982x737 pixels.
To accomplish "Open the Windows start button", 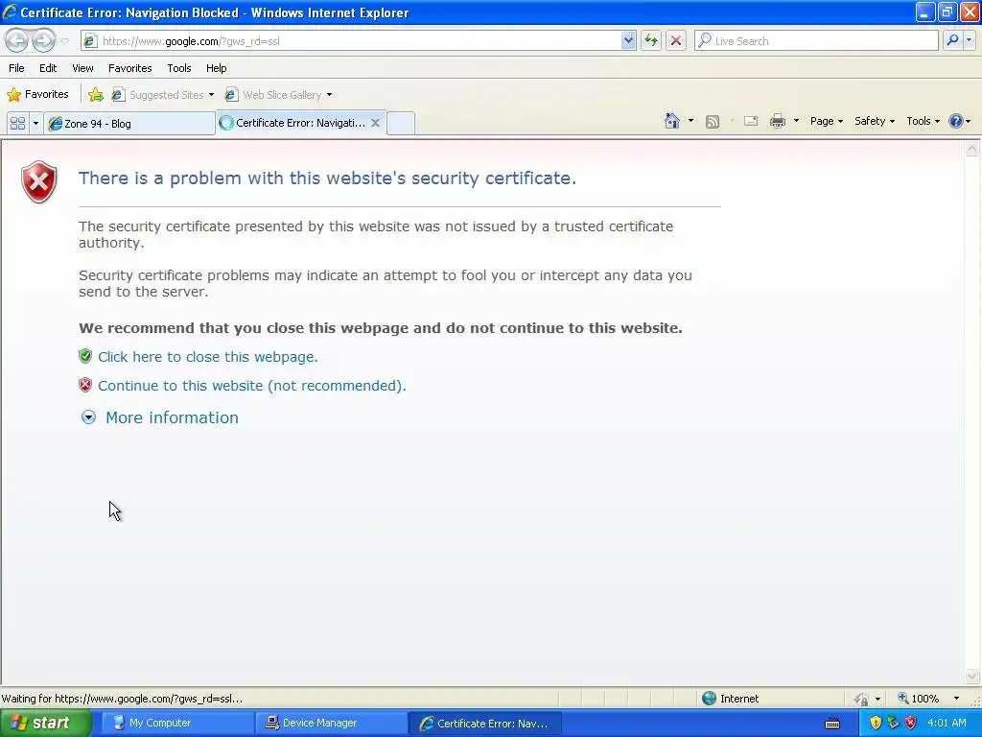I will 46,724.
